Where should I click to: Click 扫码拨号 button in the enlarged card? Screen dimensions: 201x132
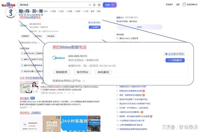point(175,60)
